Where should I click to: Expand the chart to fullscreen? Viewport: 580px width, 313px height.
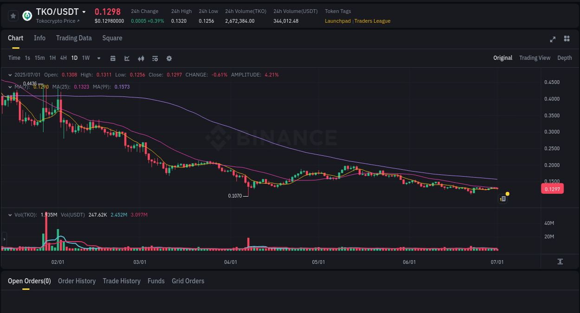(553, 39)
